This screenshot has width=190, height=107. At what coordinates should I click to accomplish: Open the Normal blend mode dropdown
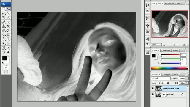pos(161,78)
